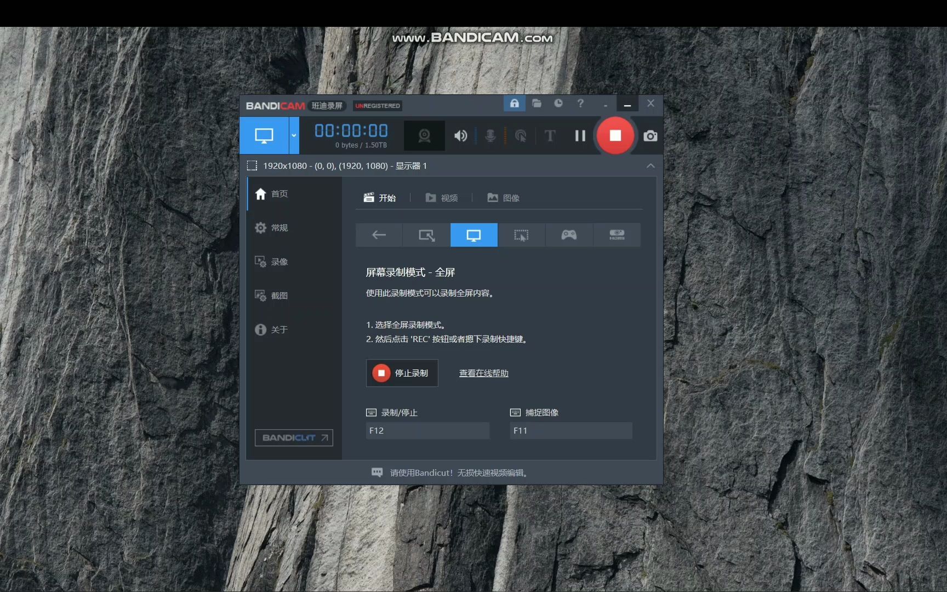This screenshot has width=947, height=592.
Task: Click the 录制/停止 hotkey field F12
Action: point(427,430)
